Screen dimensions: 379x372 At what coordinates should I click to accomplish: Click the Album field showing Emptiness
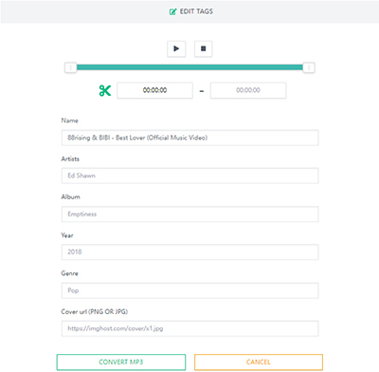coord(189,214)
